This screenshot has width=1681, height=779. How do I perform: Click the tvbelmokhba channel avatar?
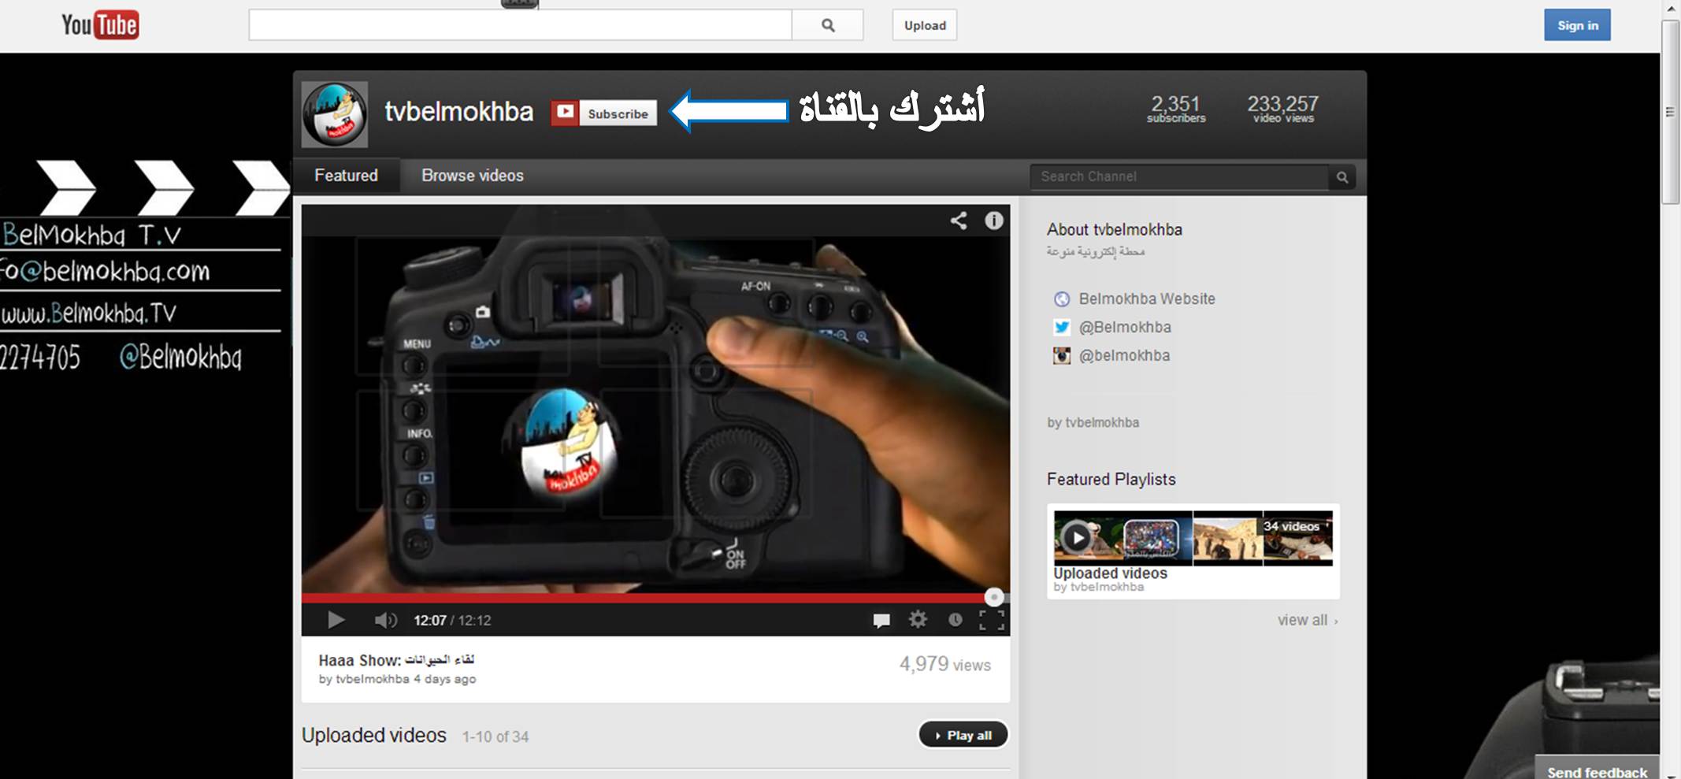[x=335, y=114]
